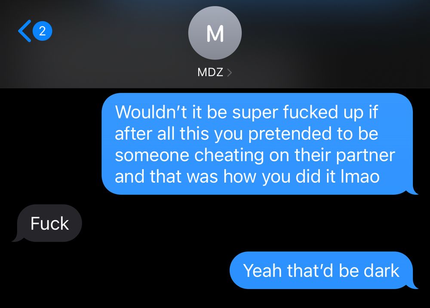Select the long blue message about cheating
430x308 pixels.
[257, 144]
